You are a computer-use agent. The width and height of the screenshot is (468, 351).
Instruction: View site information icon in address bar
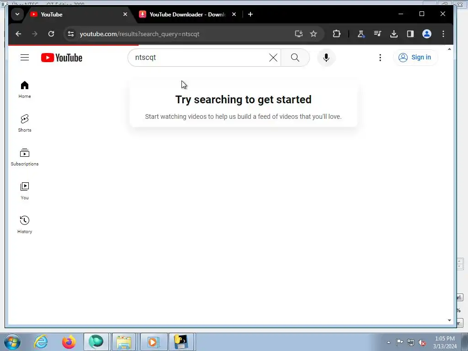(71, 34)
